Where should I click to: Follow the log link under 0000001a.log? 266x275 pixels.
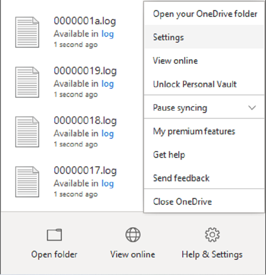pos(108,34)
